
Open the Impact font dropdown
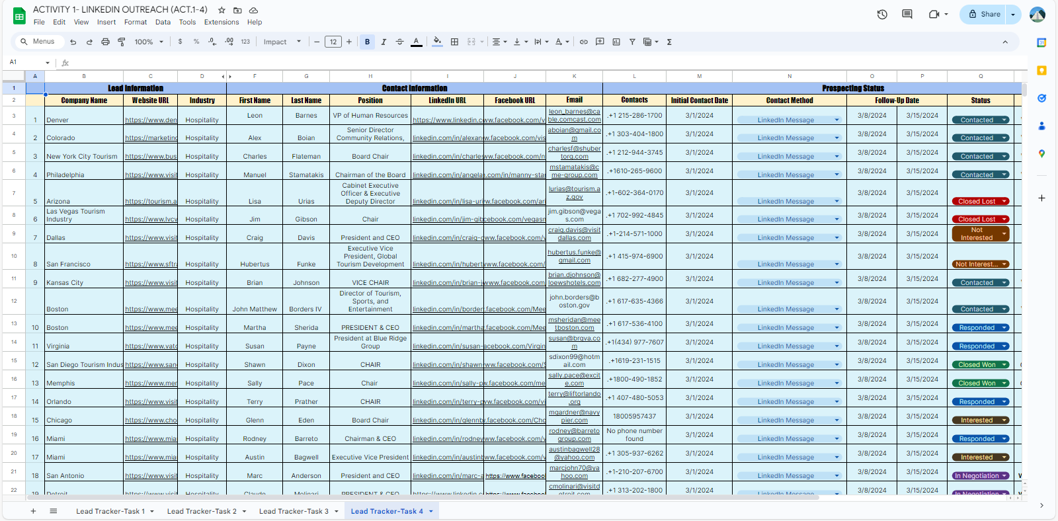pyautogui.click(x=282, y=42)
